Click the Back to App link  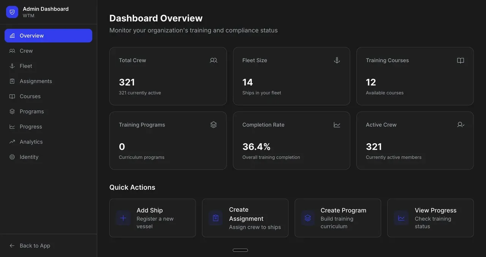[x=35, y=246]
